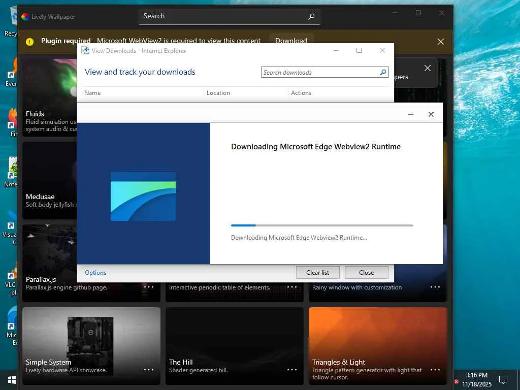Select The Hill wallpaper thumbnail
The height and width of the screenshot is (390, 520).
(235, 346)
